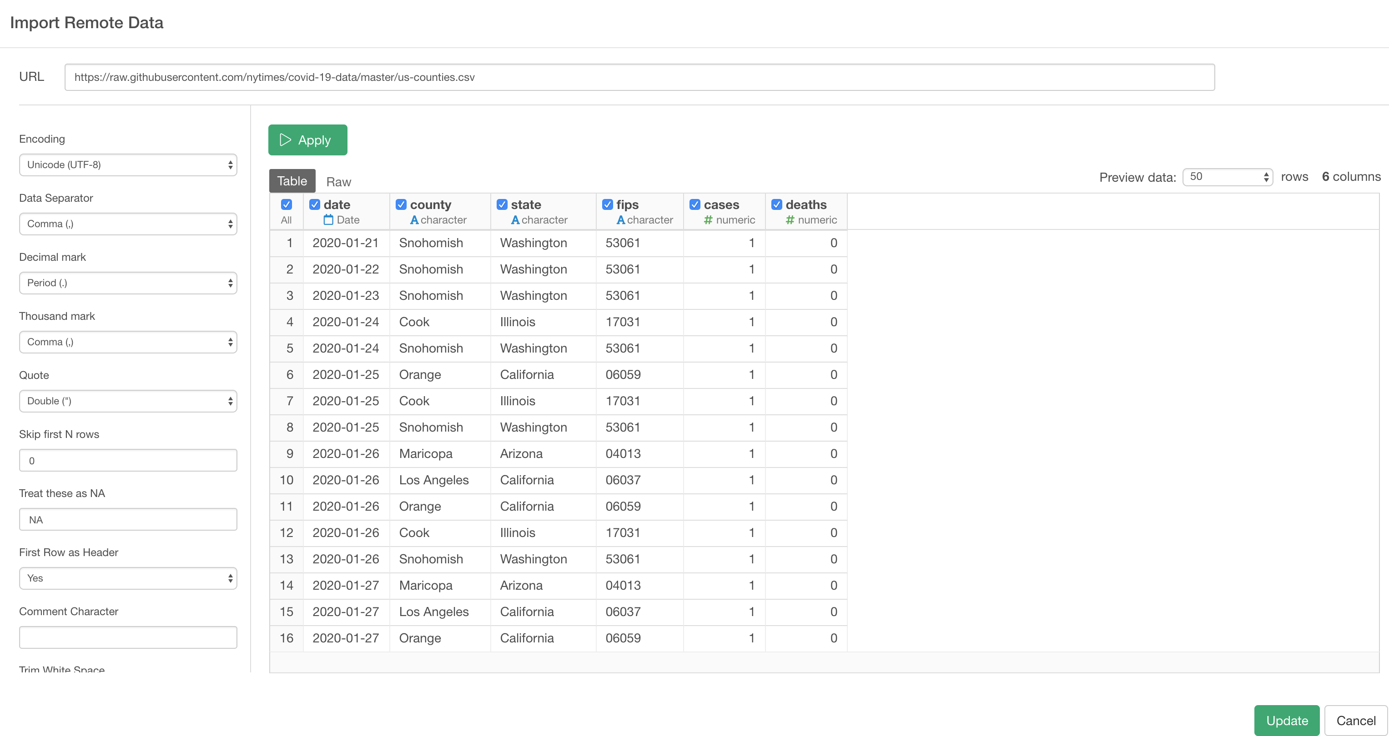Click the Cancel button

tap(1355, 721)
